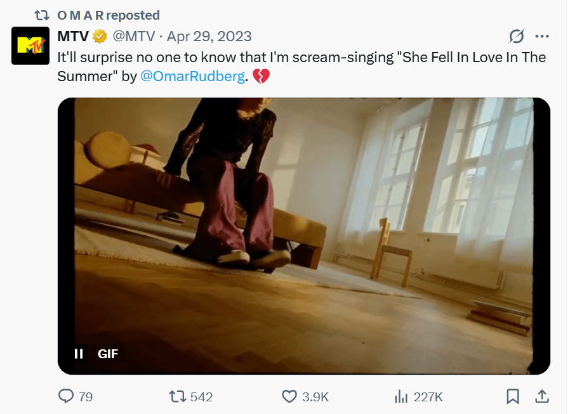570x414 pixels.
Task: Open the three-dot More options menu
Action: pyautogui.click(x=542, y=36)
